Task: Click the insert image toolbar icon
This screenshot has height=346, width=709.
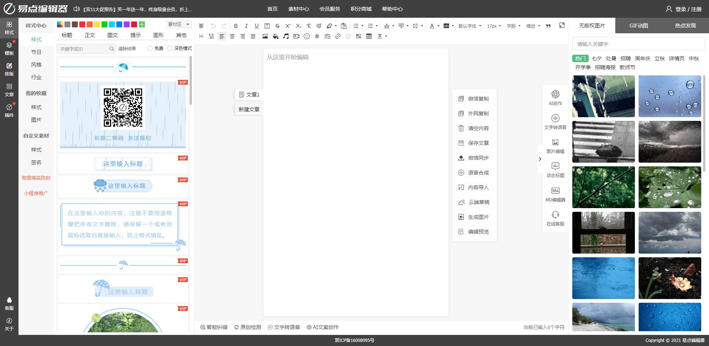Action: (265, 36)
